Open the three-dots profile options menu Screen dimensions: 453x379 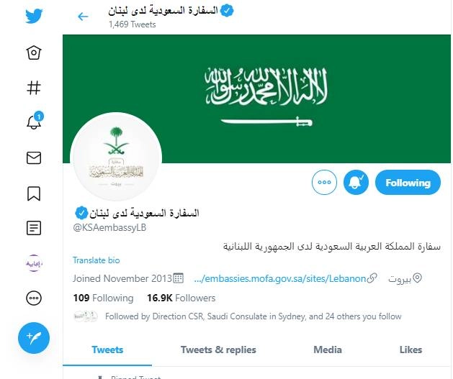324,182
